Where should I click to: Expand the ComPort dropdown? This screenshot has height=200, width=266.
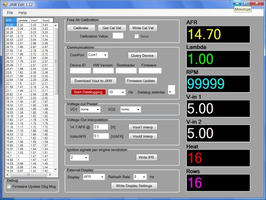coord(98,55)
